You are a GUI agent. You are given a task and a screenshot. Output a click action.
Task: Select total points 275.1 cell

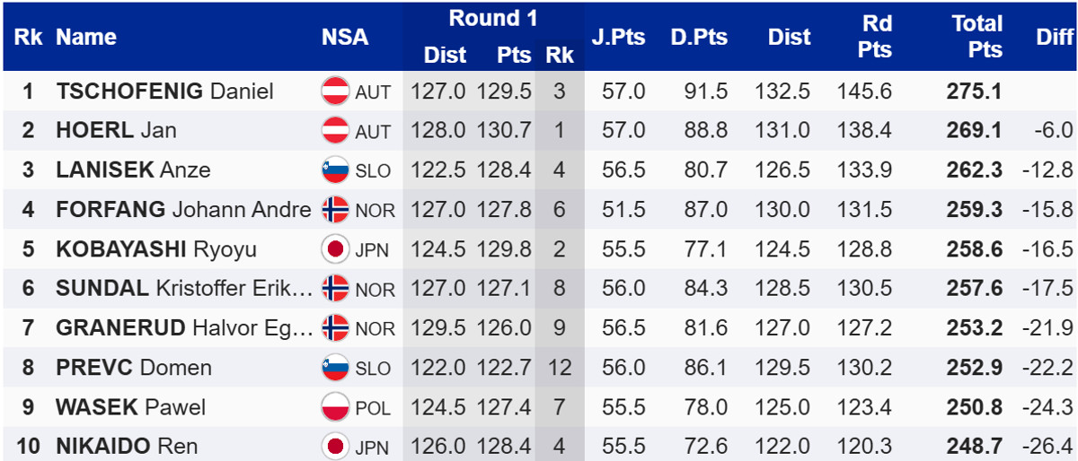(974, 91)
